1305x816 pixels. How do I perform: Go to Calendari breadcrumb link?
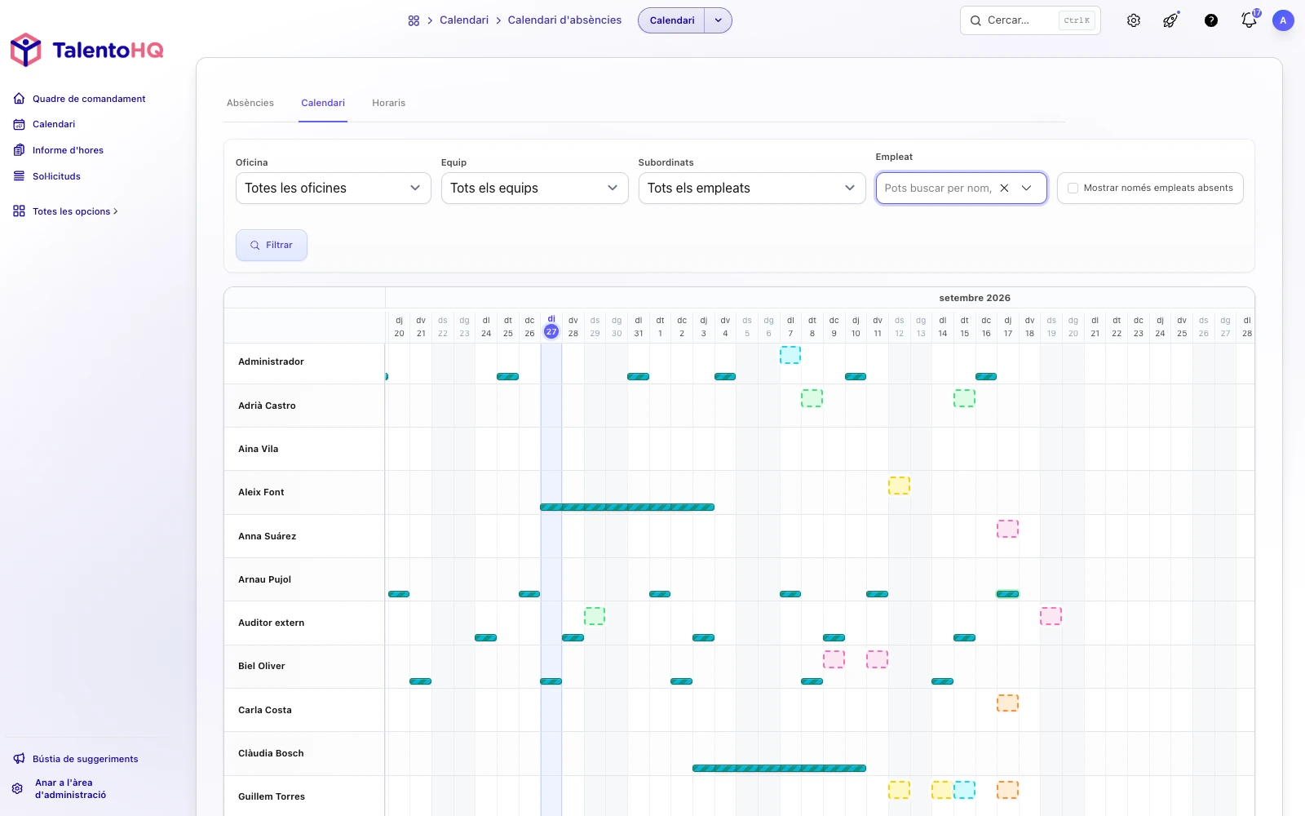[464, 20]
